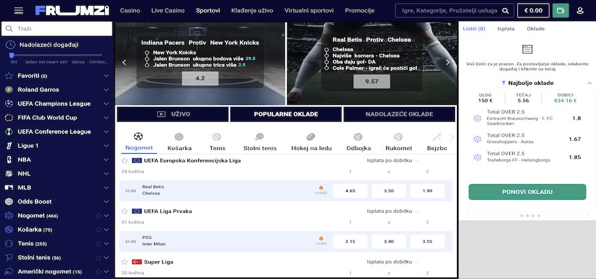This screenshot has width=596, height=279.
Task: Toggle favorite star for Košarka in sidebar
Action: pos(99,229)
